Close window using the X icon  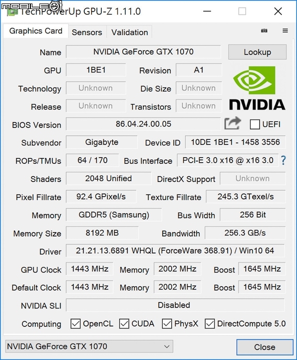(278, 11)
